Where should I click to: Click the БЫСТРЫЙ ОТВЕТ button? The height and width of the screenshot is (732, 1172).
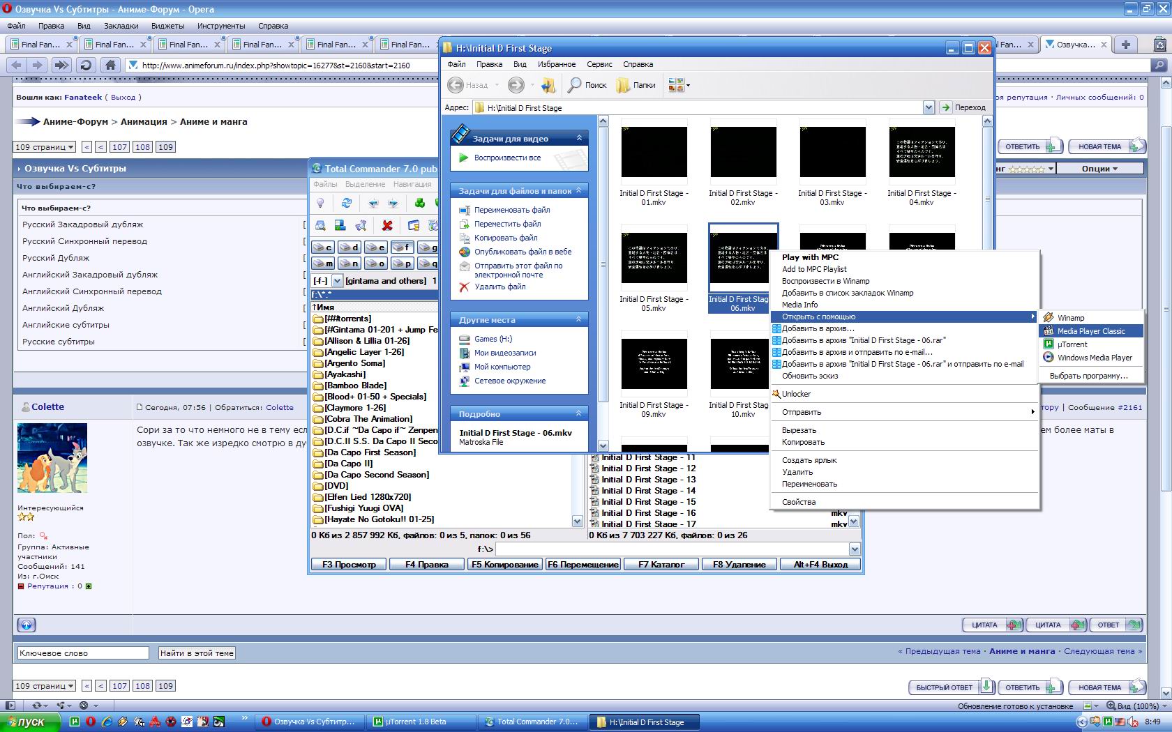(952, 687)
